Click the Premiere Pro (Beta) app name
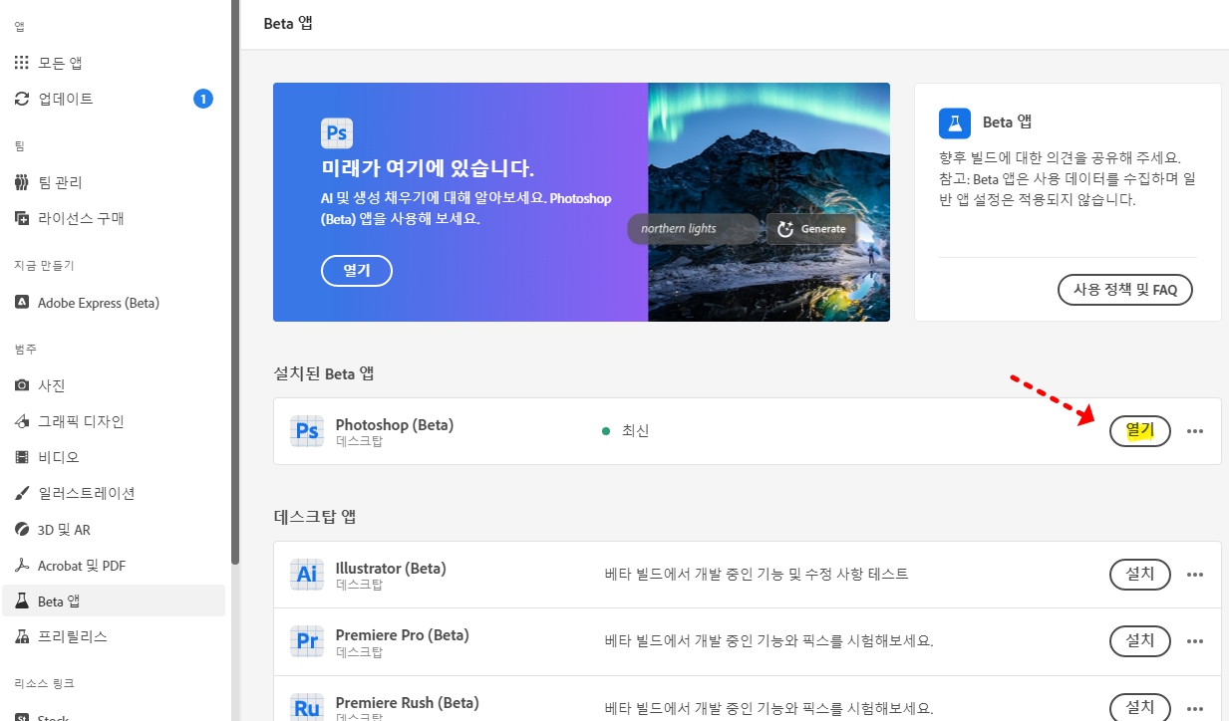Image resolution: width=1229 pixels, height=721 pixels. point(403,635)
